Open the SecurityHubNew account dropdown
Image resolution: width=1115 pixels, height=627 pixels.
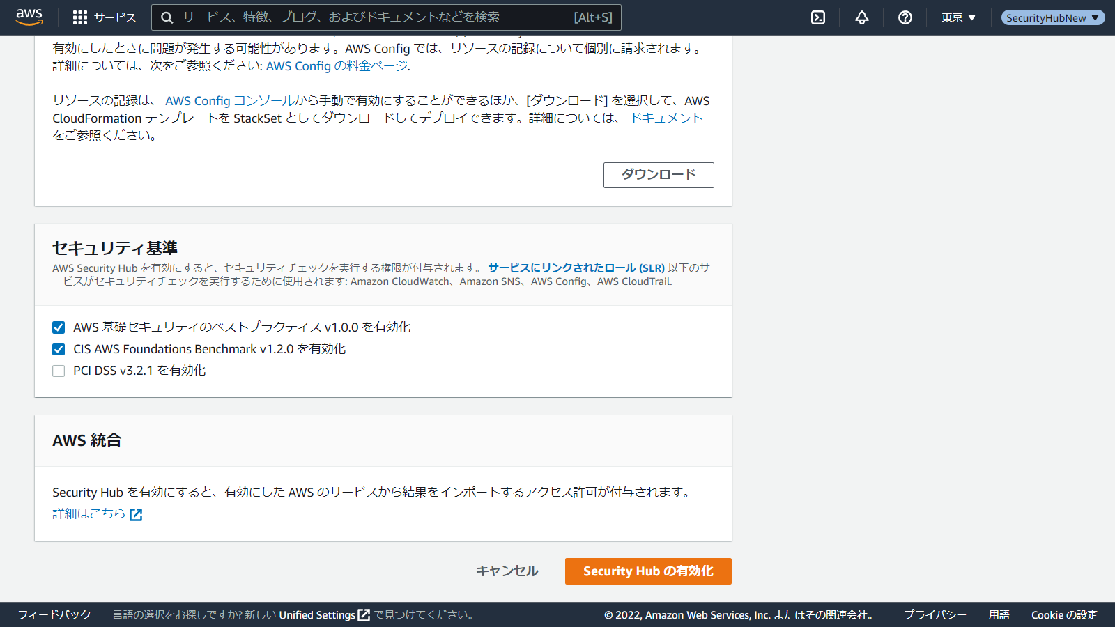coord(1052,17)
